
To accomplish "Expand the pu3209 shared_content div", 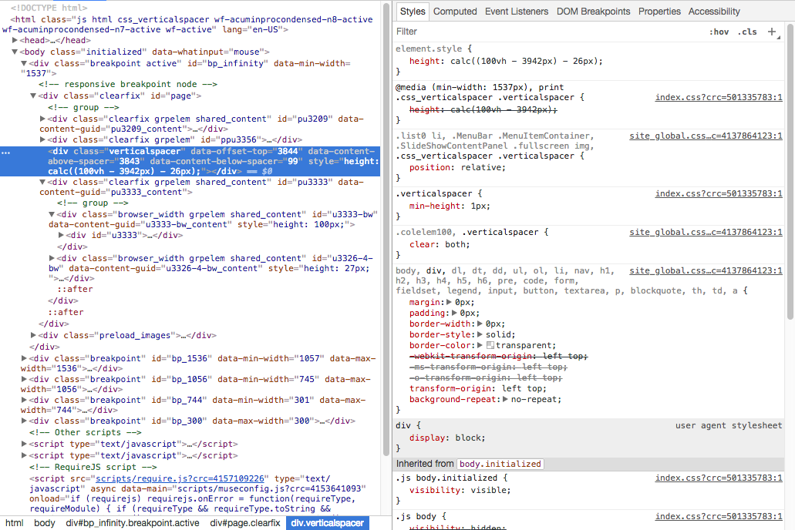I will click(42, 119).
